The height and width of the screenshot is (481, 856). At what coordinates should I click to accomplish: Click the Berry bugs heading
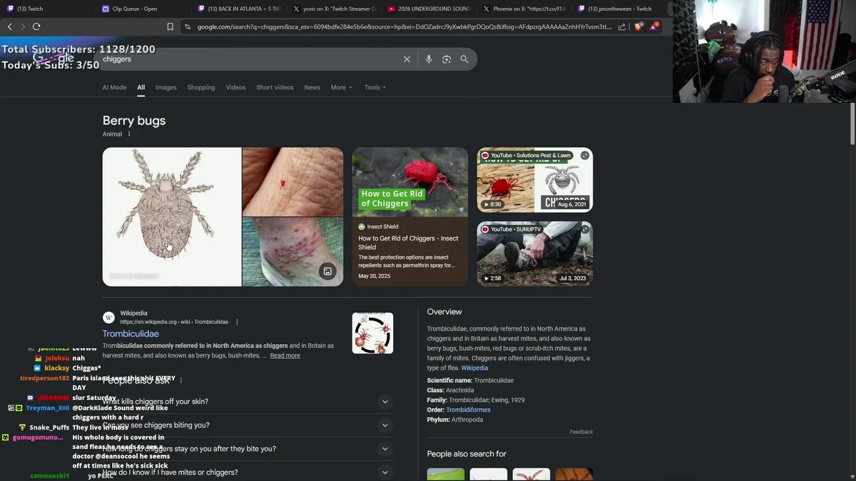pos(134,121)
